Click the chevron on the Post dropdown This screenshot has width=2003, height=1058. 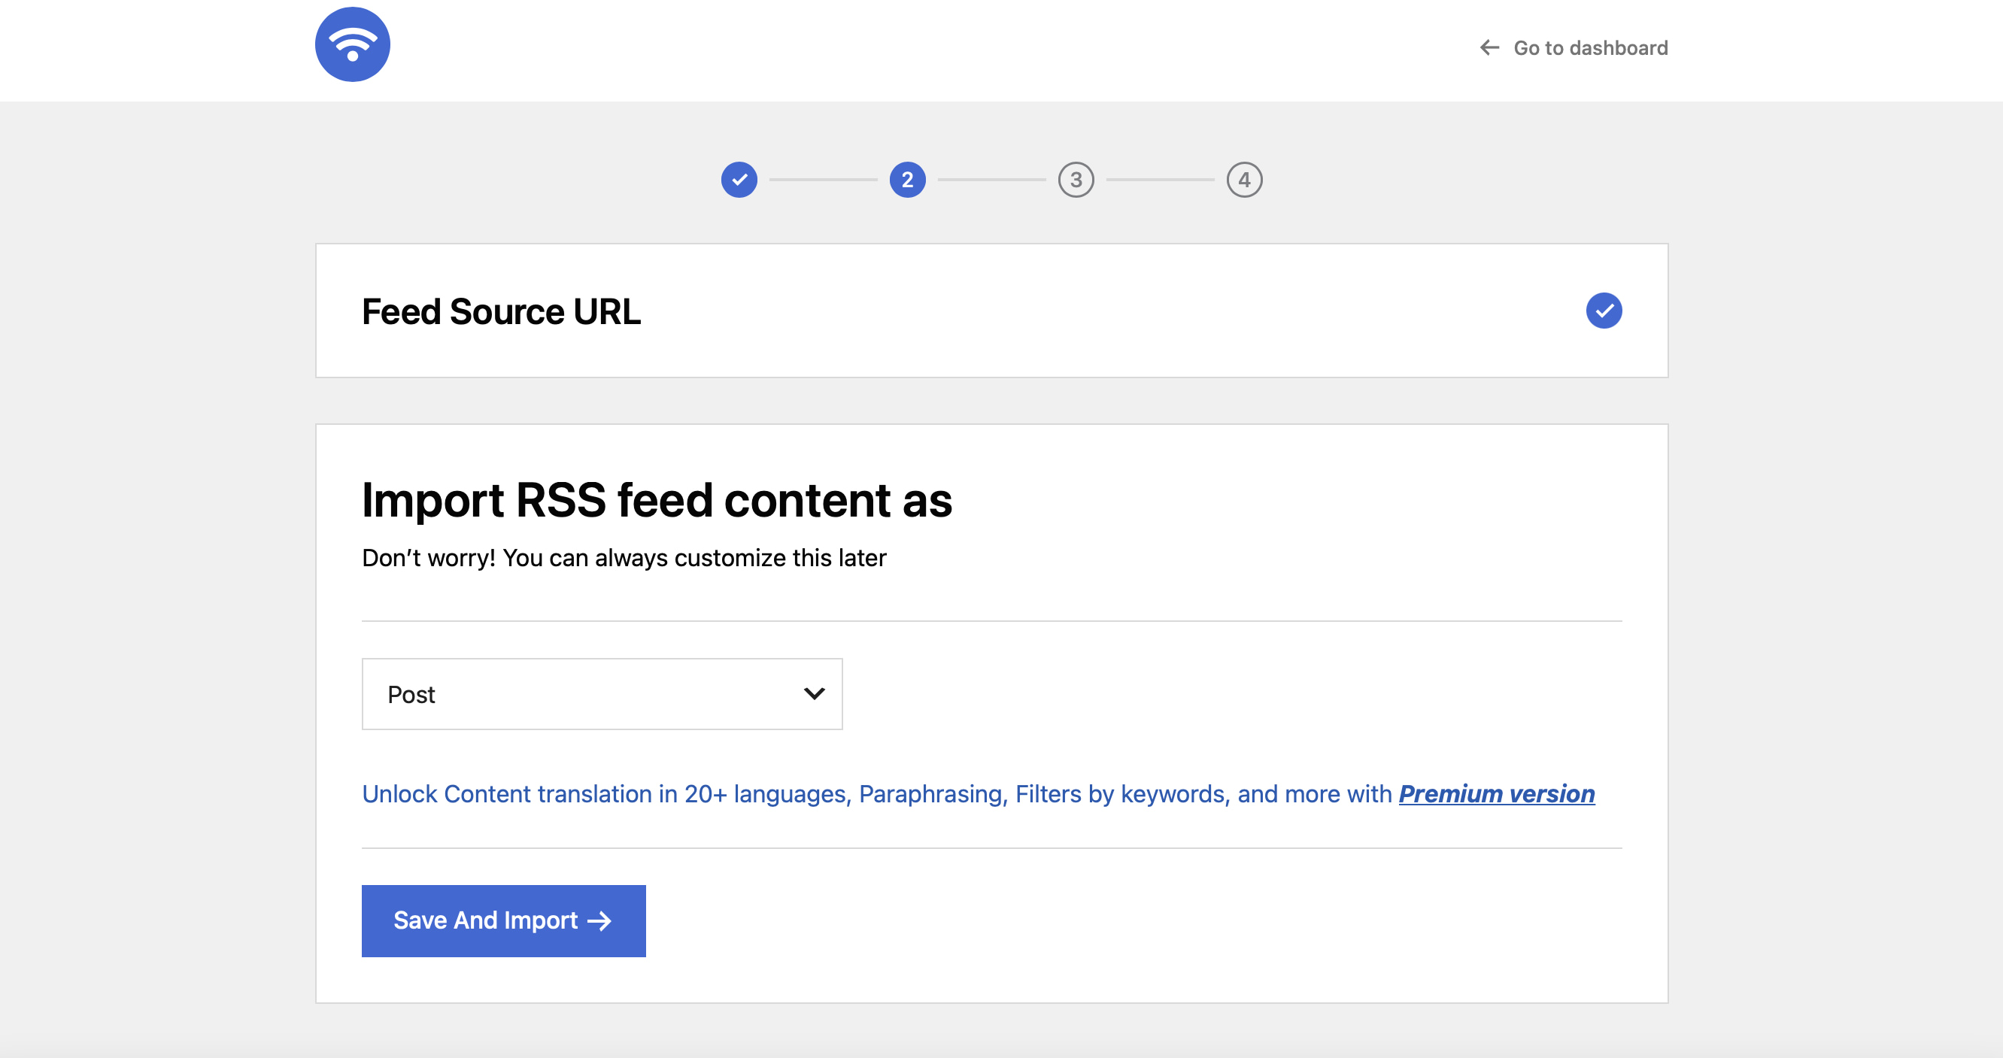(x=813, y=693)
